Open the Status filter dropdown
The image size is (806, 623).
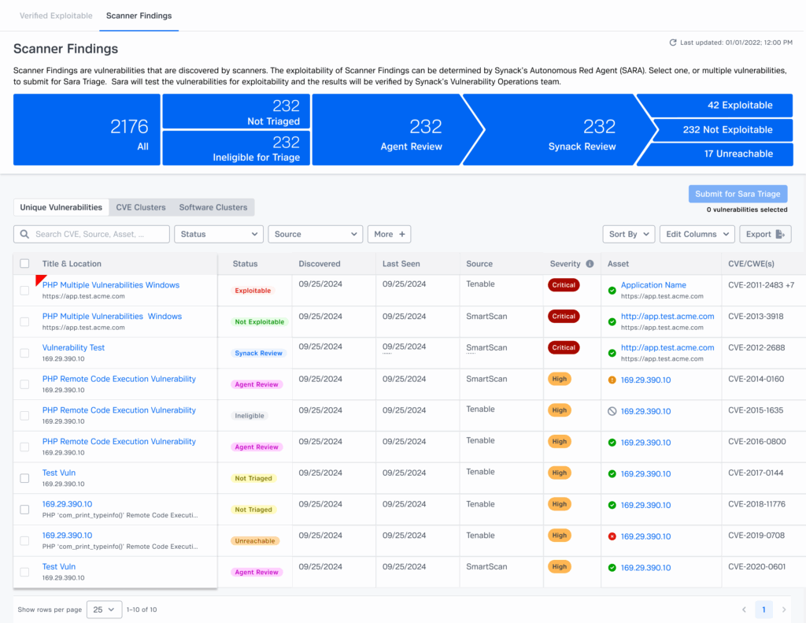pyautogui.click(x=219, y=234)
